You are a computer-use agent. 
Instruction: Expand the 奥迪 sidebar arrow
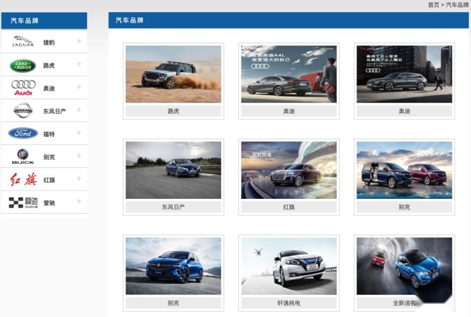[x=79, y=87]
